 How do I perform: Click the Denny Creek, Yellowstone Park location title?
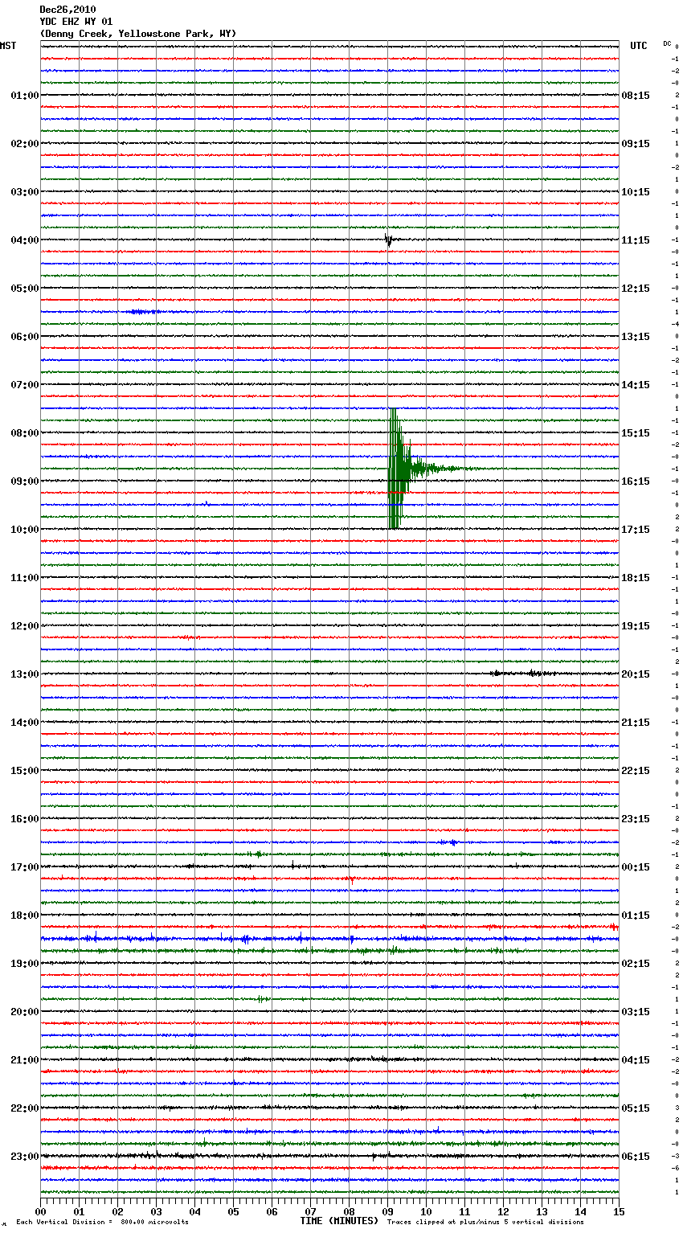(x=138, y=34)
